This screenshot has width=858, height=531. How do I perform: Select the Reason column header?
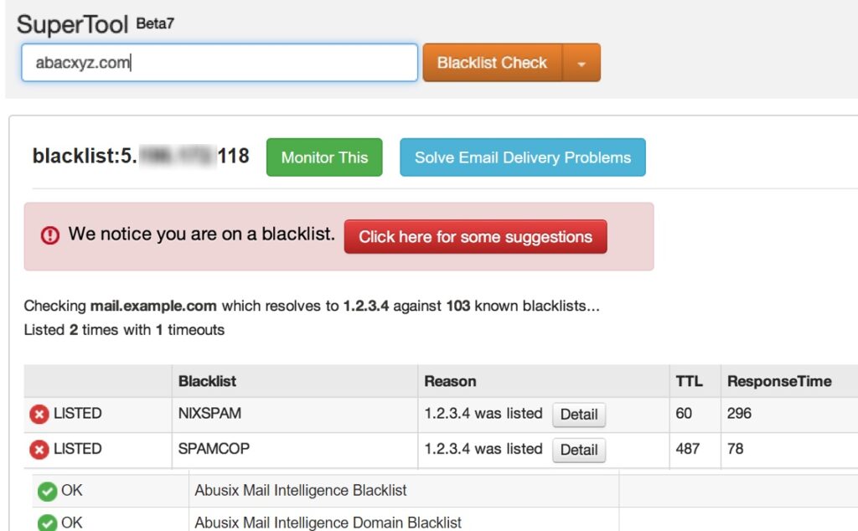451,381
